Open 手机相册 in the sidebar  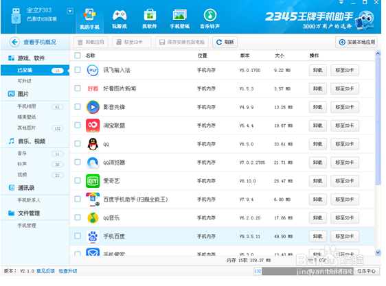click(27, 106)
